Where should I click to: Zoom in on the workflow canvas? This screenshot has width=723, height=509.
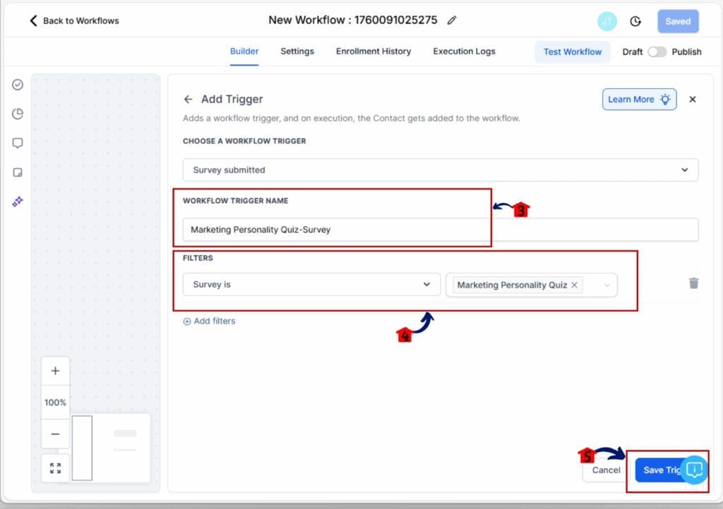[55, 371]
